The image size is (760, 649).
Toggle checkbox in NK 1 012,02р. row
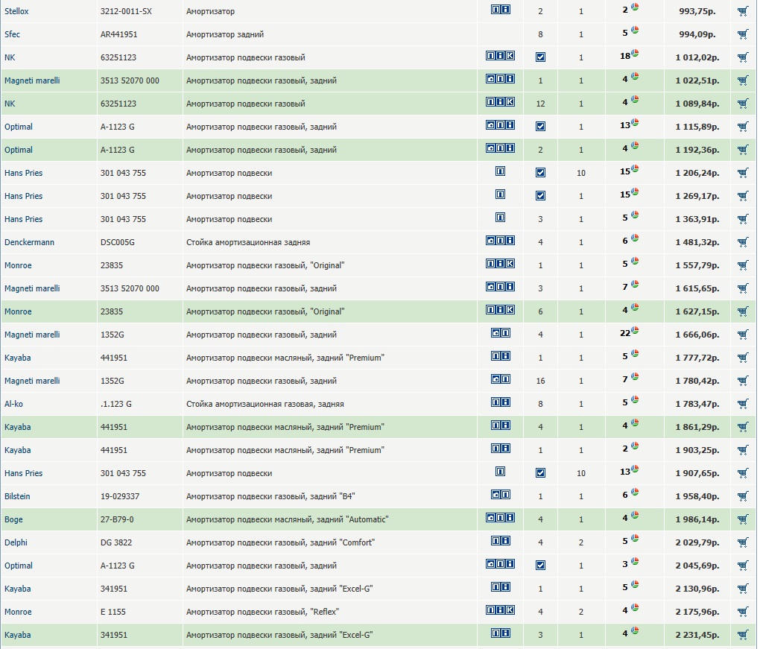(540, 57)
